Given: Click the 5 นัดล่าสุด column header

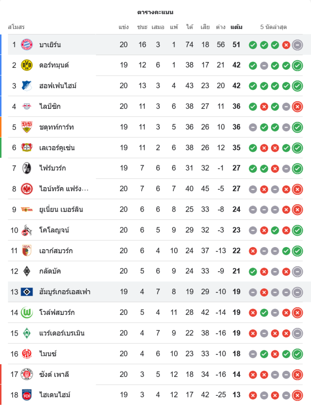Looking at the screenshot, I should click(x=273, y=27).
